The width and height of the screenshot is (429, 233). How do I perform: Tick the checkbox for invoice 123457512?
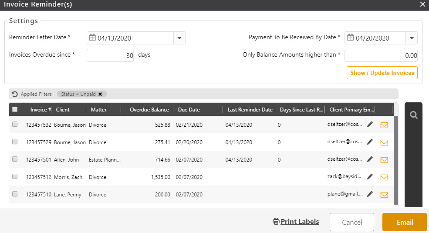(x=15, y=177)
